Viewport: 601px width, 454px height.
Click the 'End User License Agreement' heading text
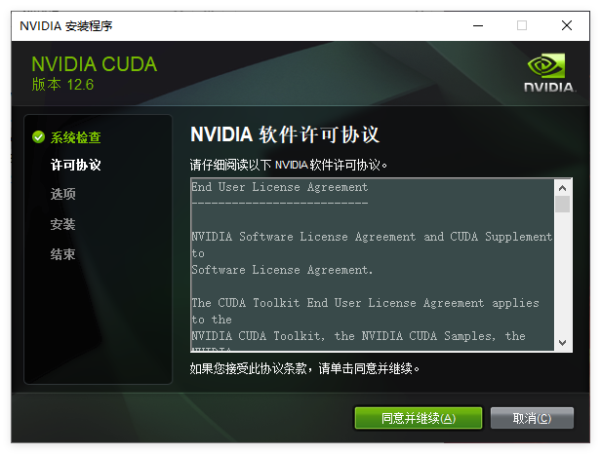point(279,187)
